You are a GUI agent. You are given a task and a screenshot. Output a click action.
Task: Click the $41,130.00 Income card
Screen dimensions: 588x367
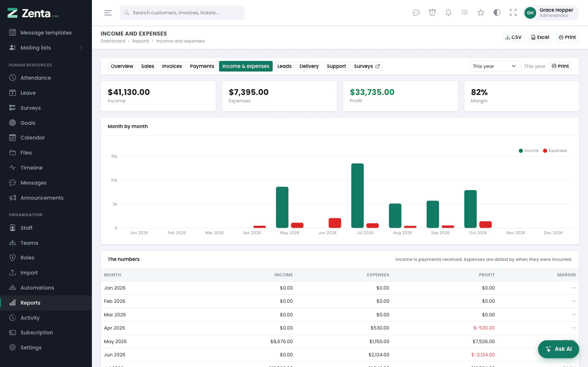[x=158, y=96]
